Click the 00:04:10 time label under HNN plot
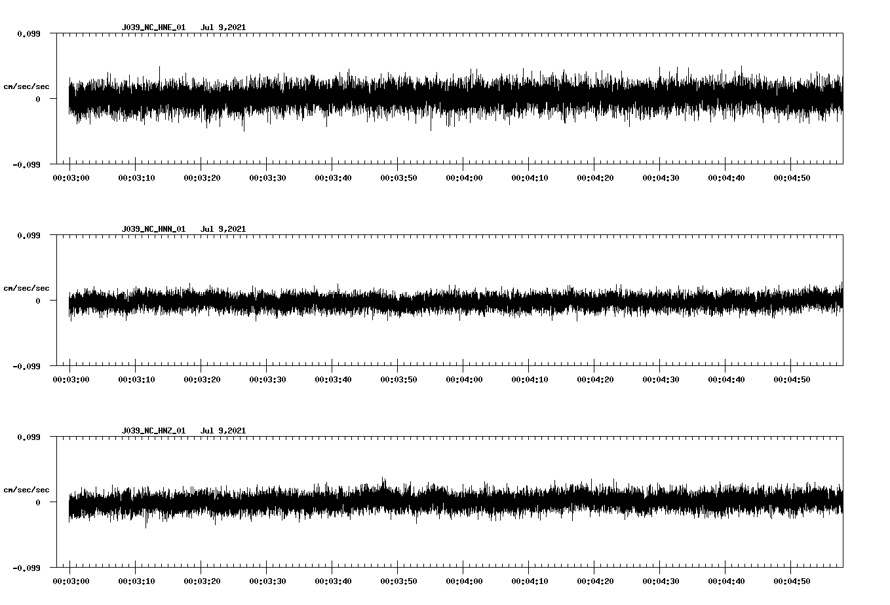 point(530,380)
